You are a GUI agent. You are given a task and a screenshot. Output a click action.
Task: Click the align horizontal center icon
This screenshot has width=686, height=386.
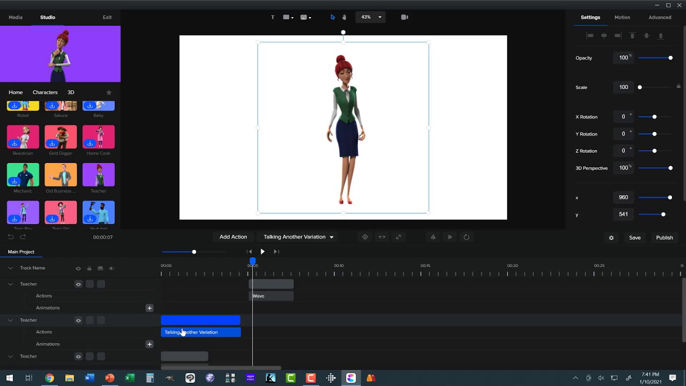(604, 35)
